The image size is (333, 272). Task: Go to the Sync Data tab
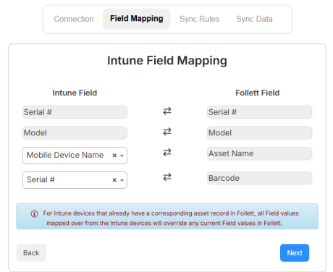click(254, 19)
